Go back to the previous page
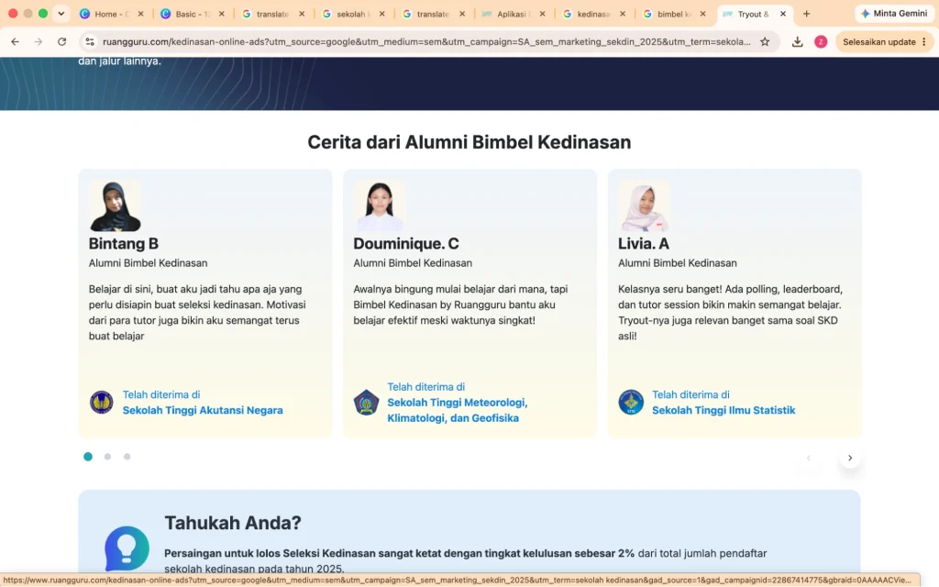Screen dimensions: 939x587 (15, 42)
